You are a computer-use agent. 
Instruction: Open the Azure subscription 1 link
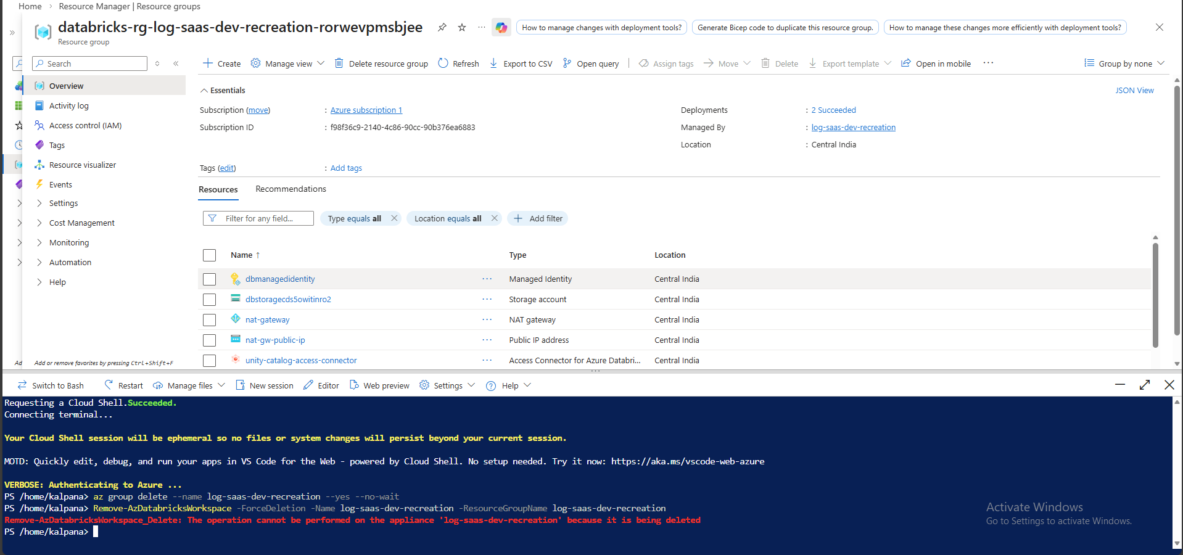(x=366, y=110)
